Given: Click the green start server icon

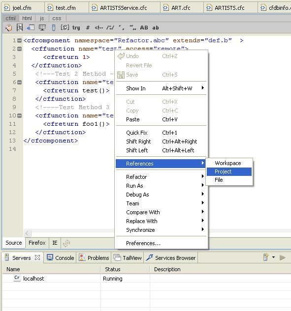Looking at the screenshot, I should pyautogui.click(x=282, y=257).
